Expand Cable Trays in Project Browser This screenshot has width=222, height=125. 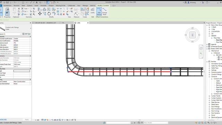click(210, 68)
